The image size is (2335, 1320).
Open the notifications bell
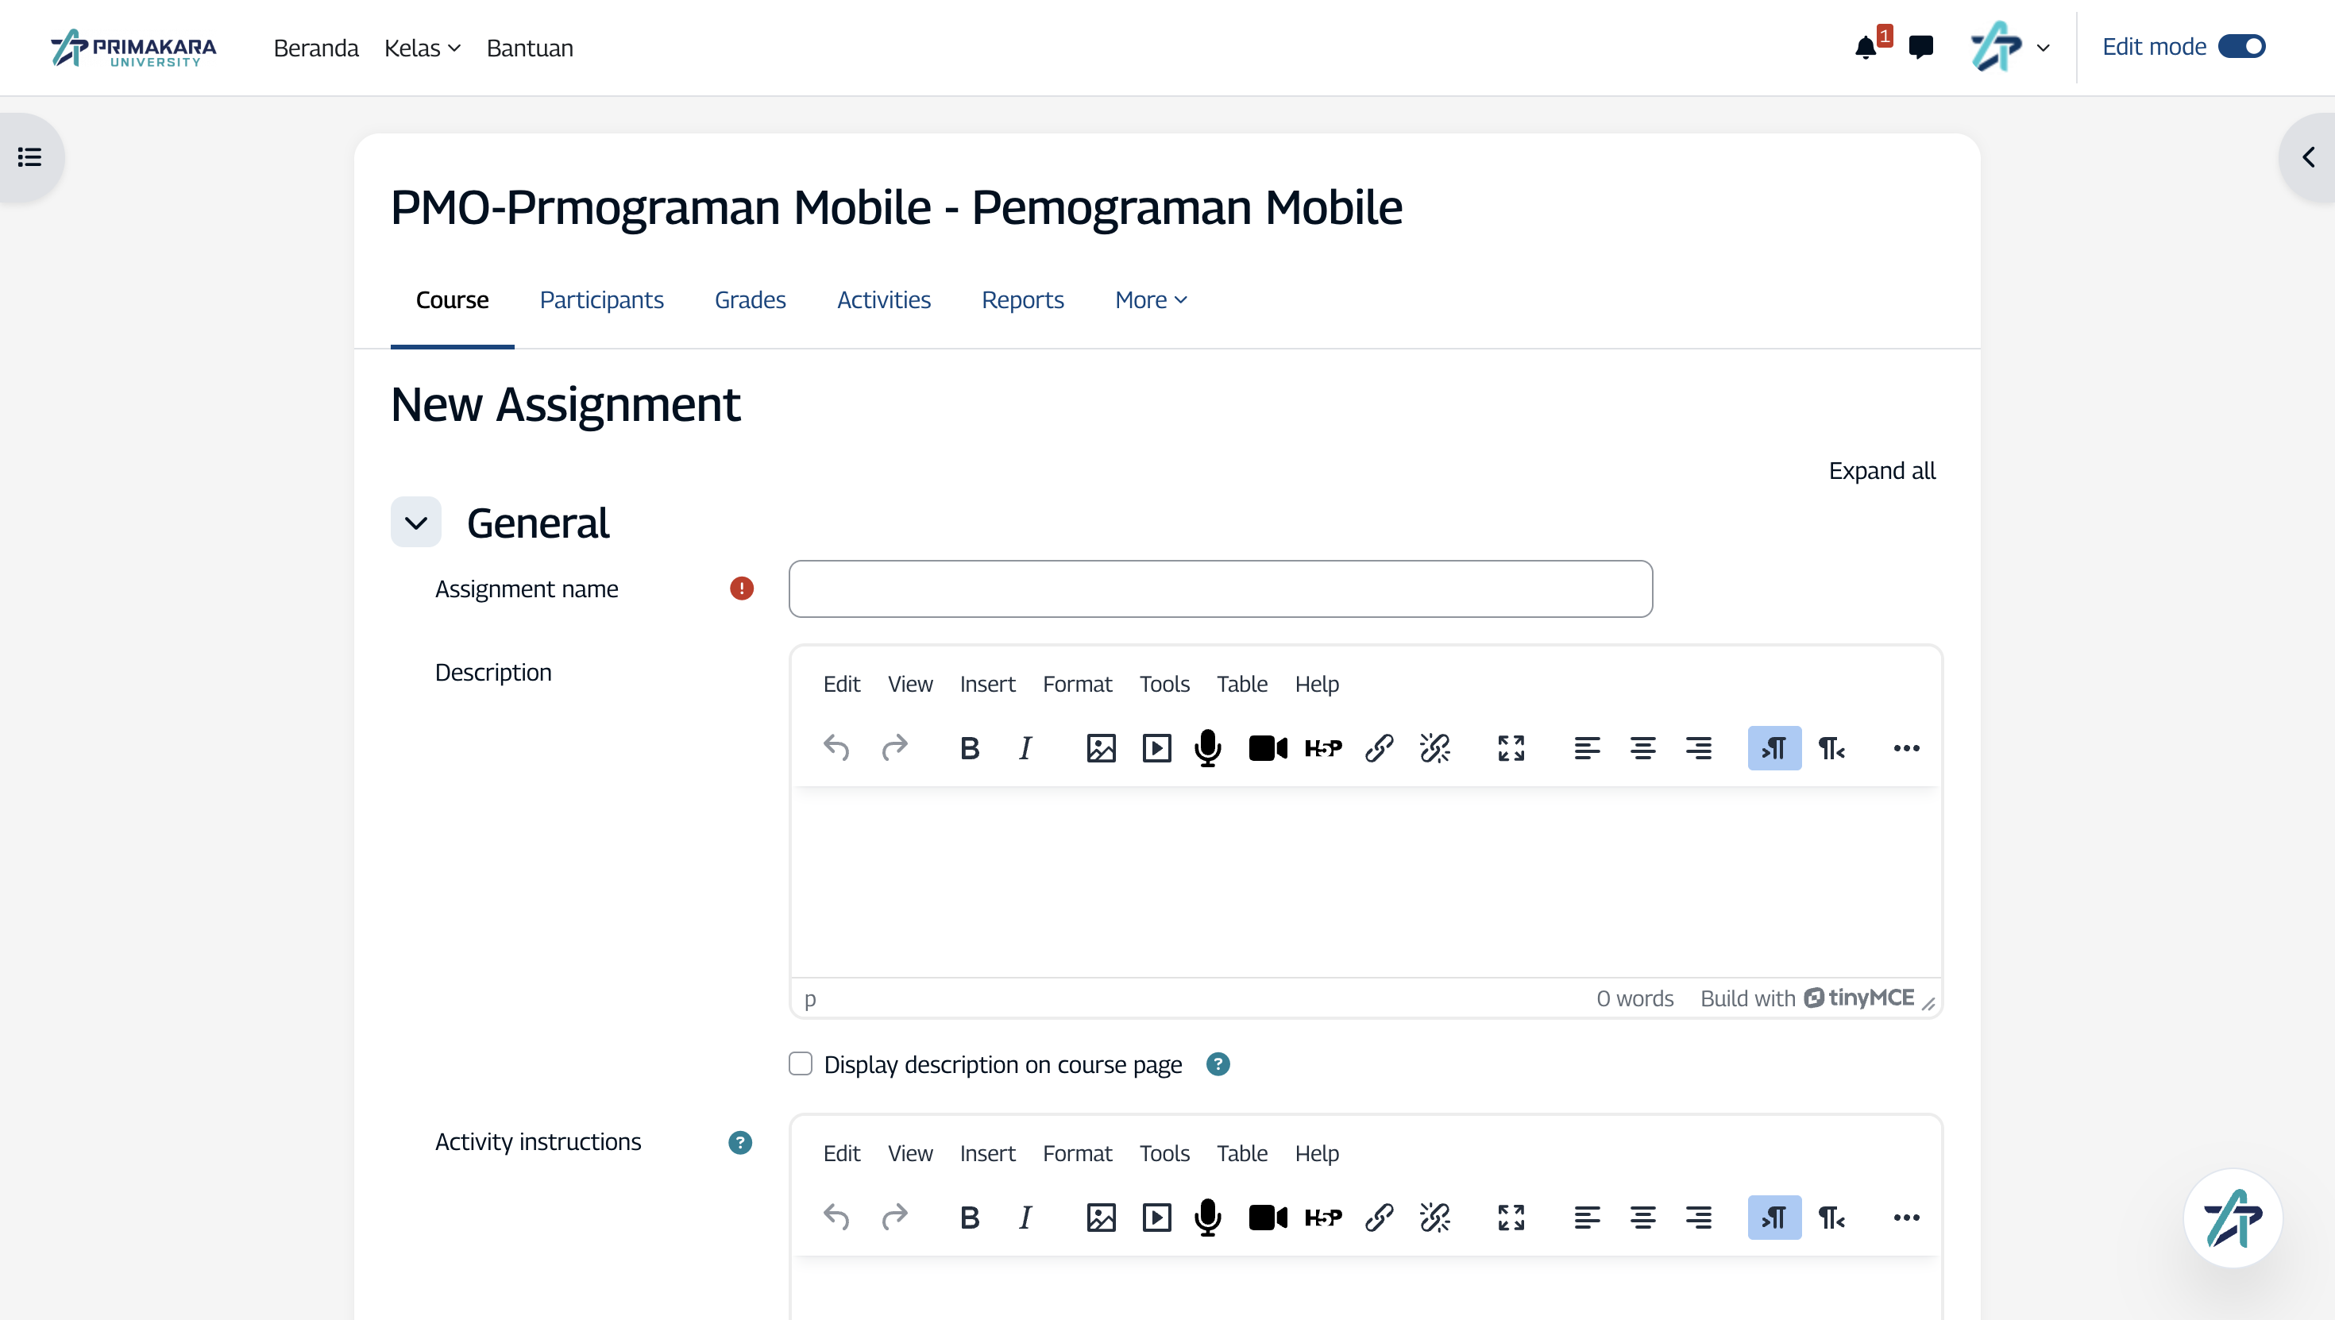coord(1866,47)
